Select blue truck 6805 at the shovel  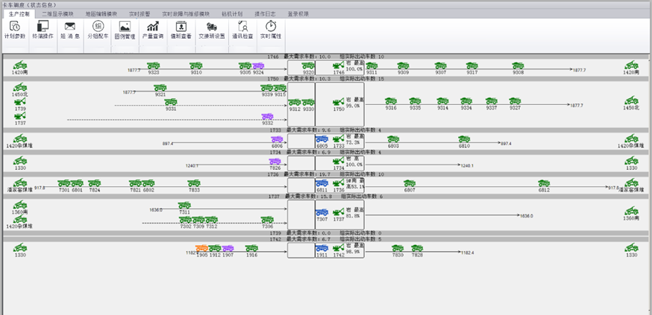[x=322, y=139]
